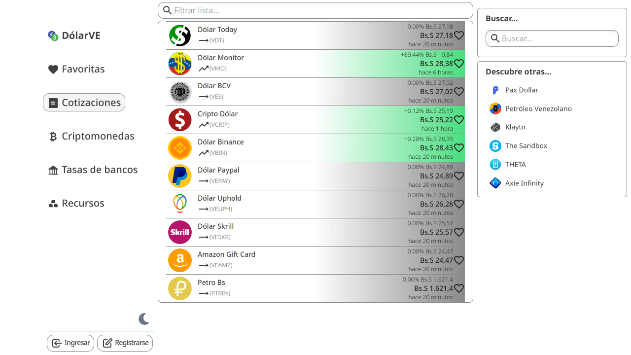Favorite Dólar Skrill with heart icon

[x=459, y=232]
